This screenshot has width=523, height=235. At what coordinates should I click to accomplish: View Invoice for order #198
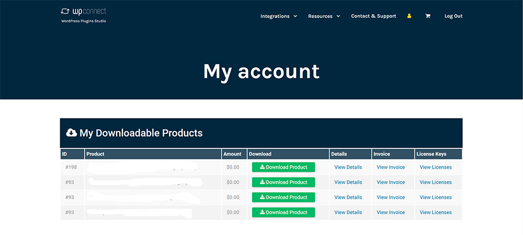[x=391, y=167]
